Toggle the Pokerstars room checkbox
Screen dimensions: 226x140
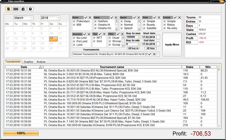(74, 21)
